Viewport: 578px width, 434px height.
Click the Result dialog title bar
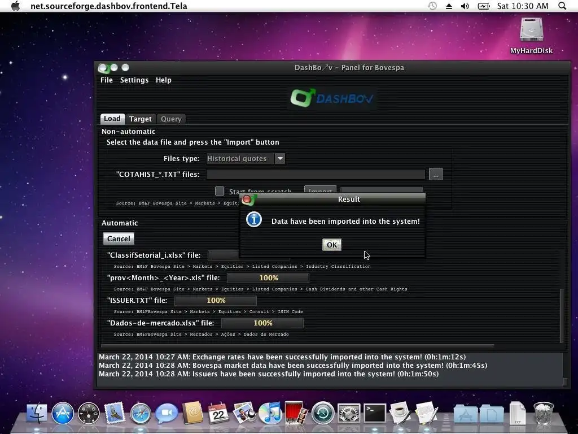point(332,199)
